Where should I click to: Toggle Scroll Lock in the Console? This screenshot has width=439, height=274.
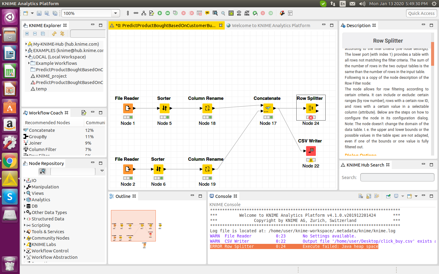coord(369,196)
